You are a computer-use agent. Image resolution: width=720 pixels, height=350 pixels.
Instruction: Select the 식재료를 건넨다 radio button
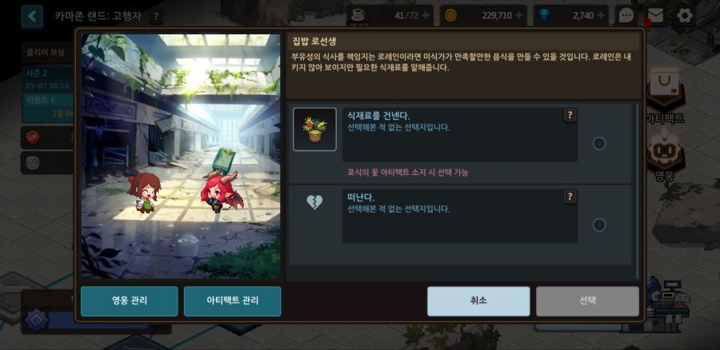point(599,144)
